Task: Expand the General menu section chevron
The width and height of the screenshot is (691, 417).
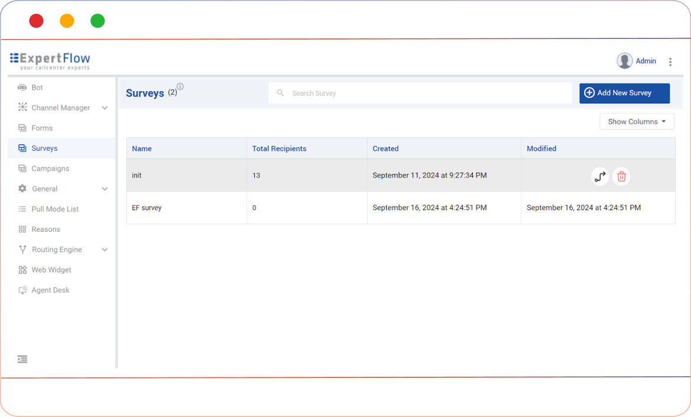Action: pos(105,189)
